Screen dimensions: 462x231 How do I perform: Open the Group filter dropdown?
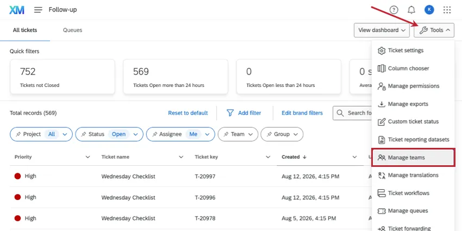[282, 134]
